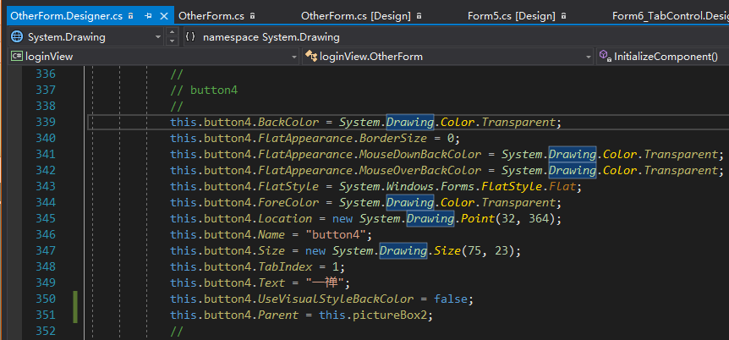729x340 pixels.
Task: Click "UseVisualStyleBackColor" on line 350
Action: pos(336,299)
